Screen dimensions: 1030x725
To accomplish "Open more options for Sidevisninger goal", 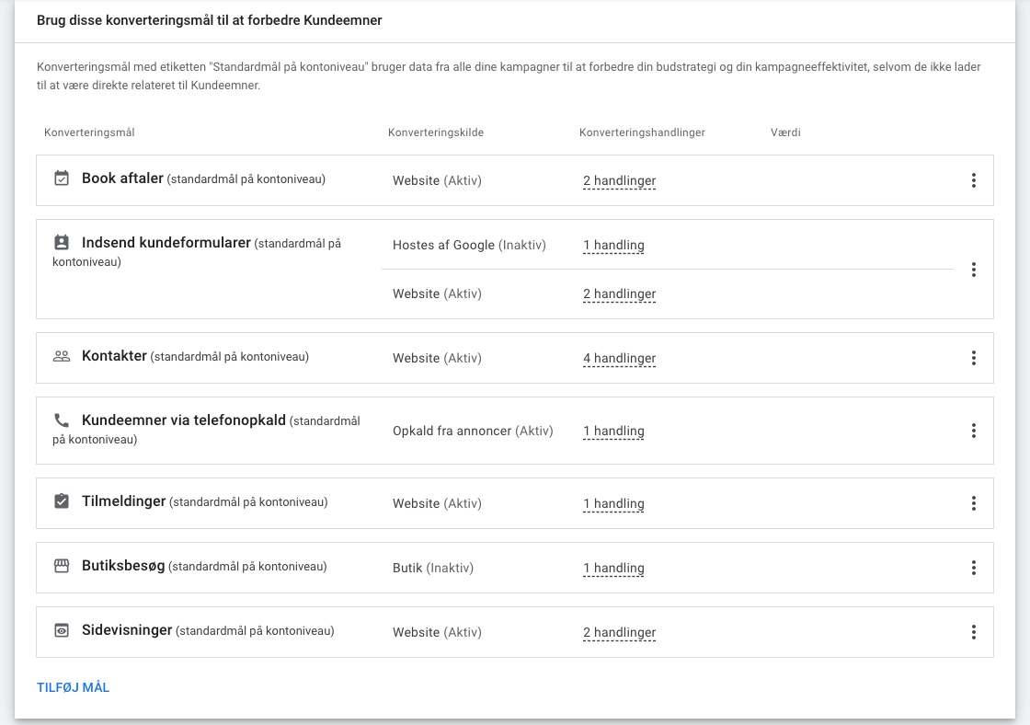I will click(x=974, y=632).
